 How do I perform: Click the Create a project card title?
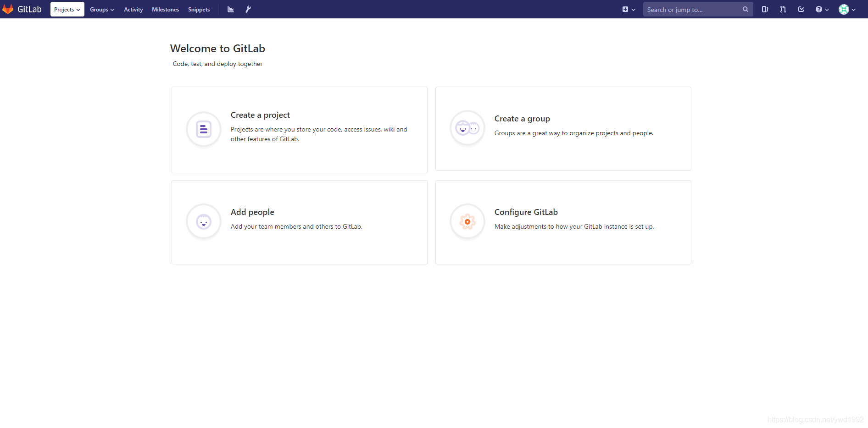[260, 115]
